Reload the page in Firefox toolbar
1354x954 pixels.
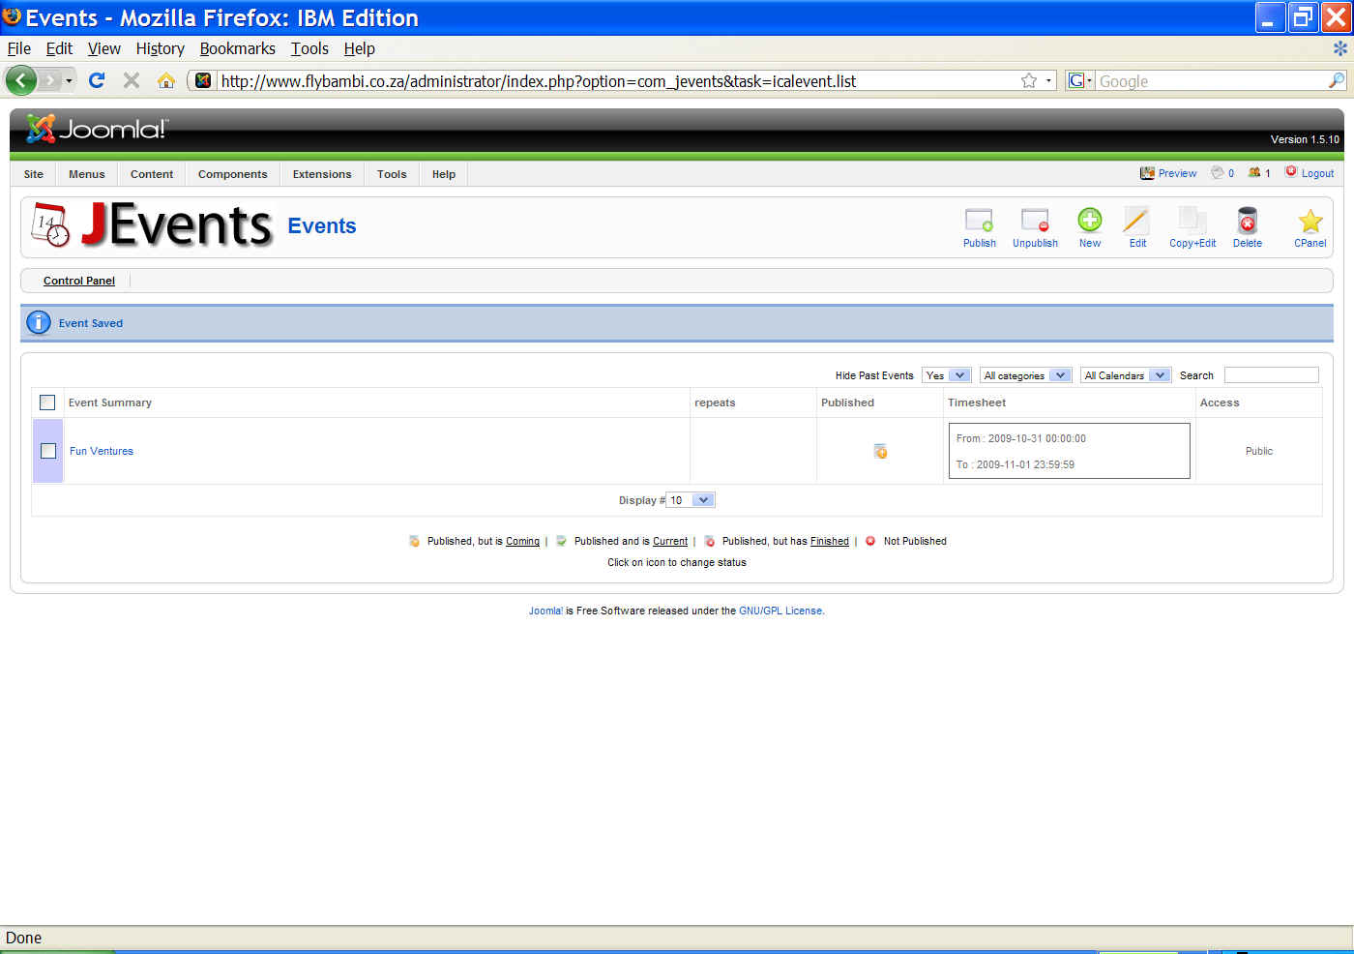coord(97,80)
